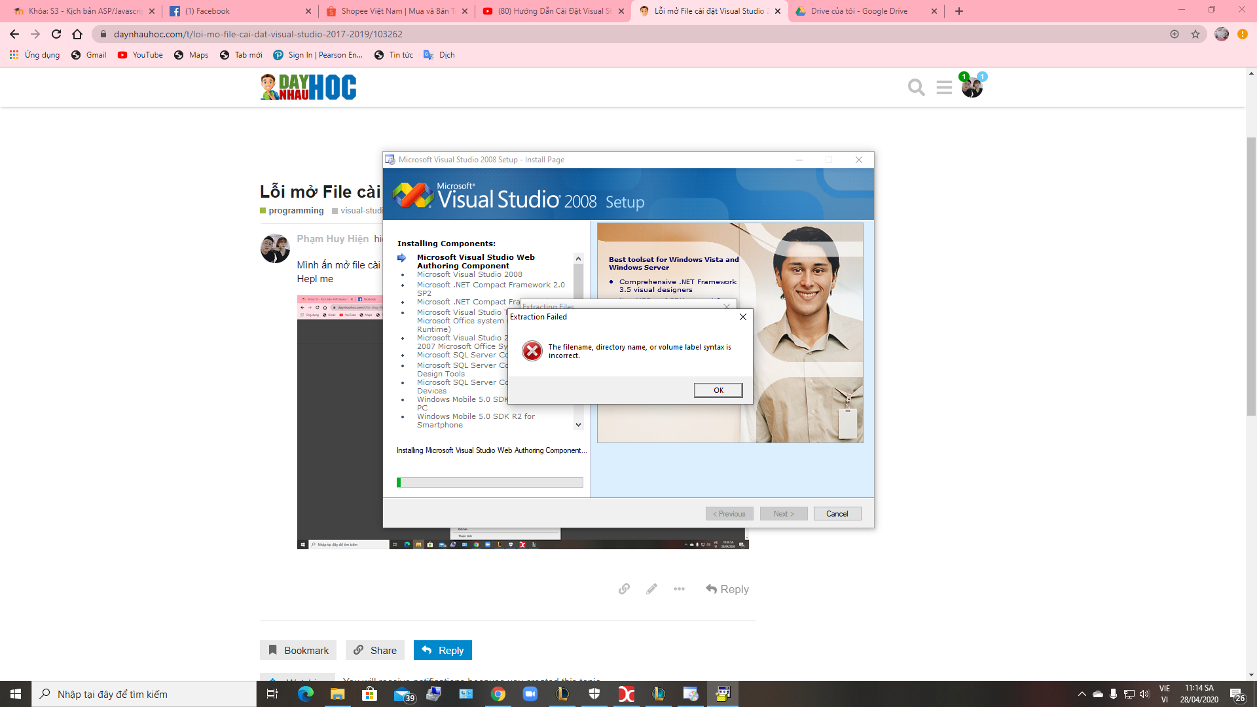Edit the post using the pencil icon
Screen dimensions: 1257x707
[651, 589]
